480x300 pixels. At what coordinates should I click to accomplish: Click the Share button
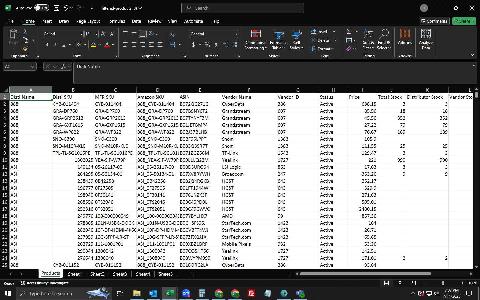pos(464,21)
